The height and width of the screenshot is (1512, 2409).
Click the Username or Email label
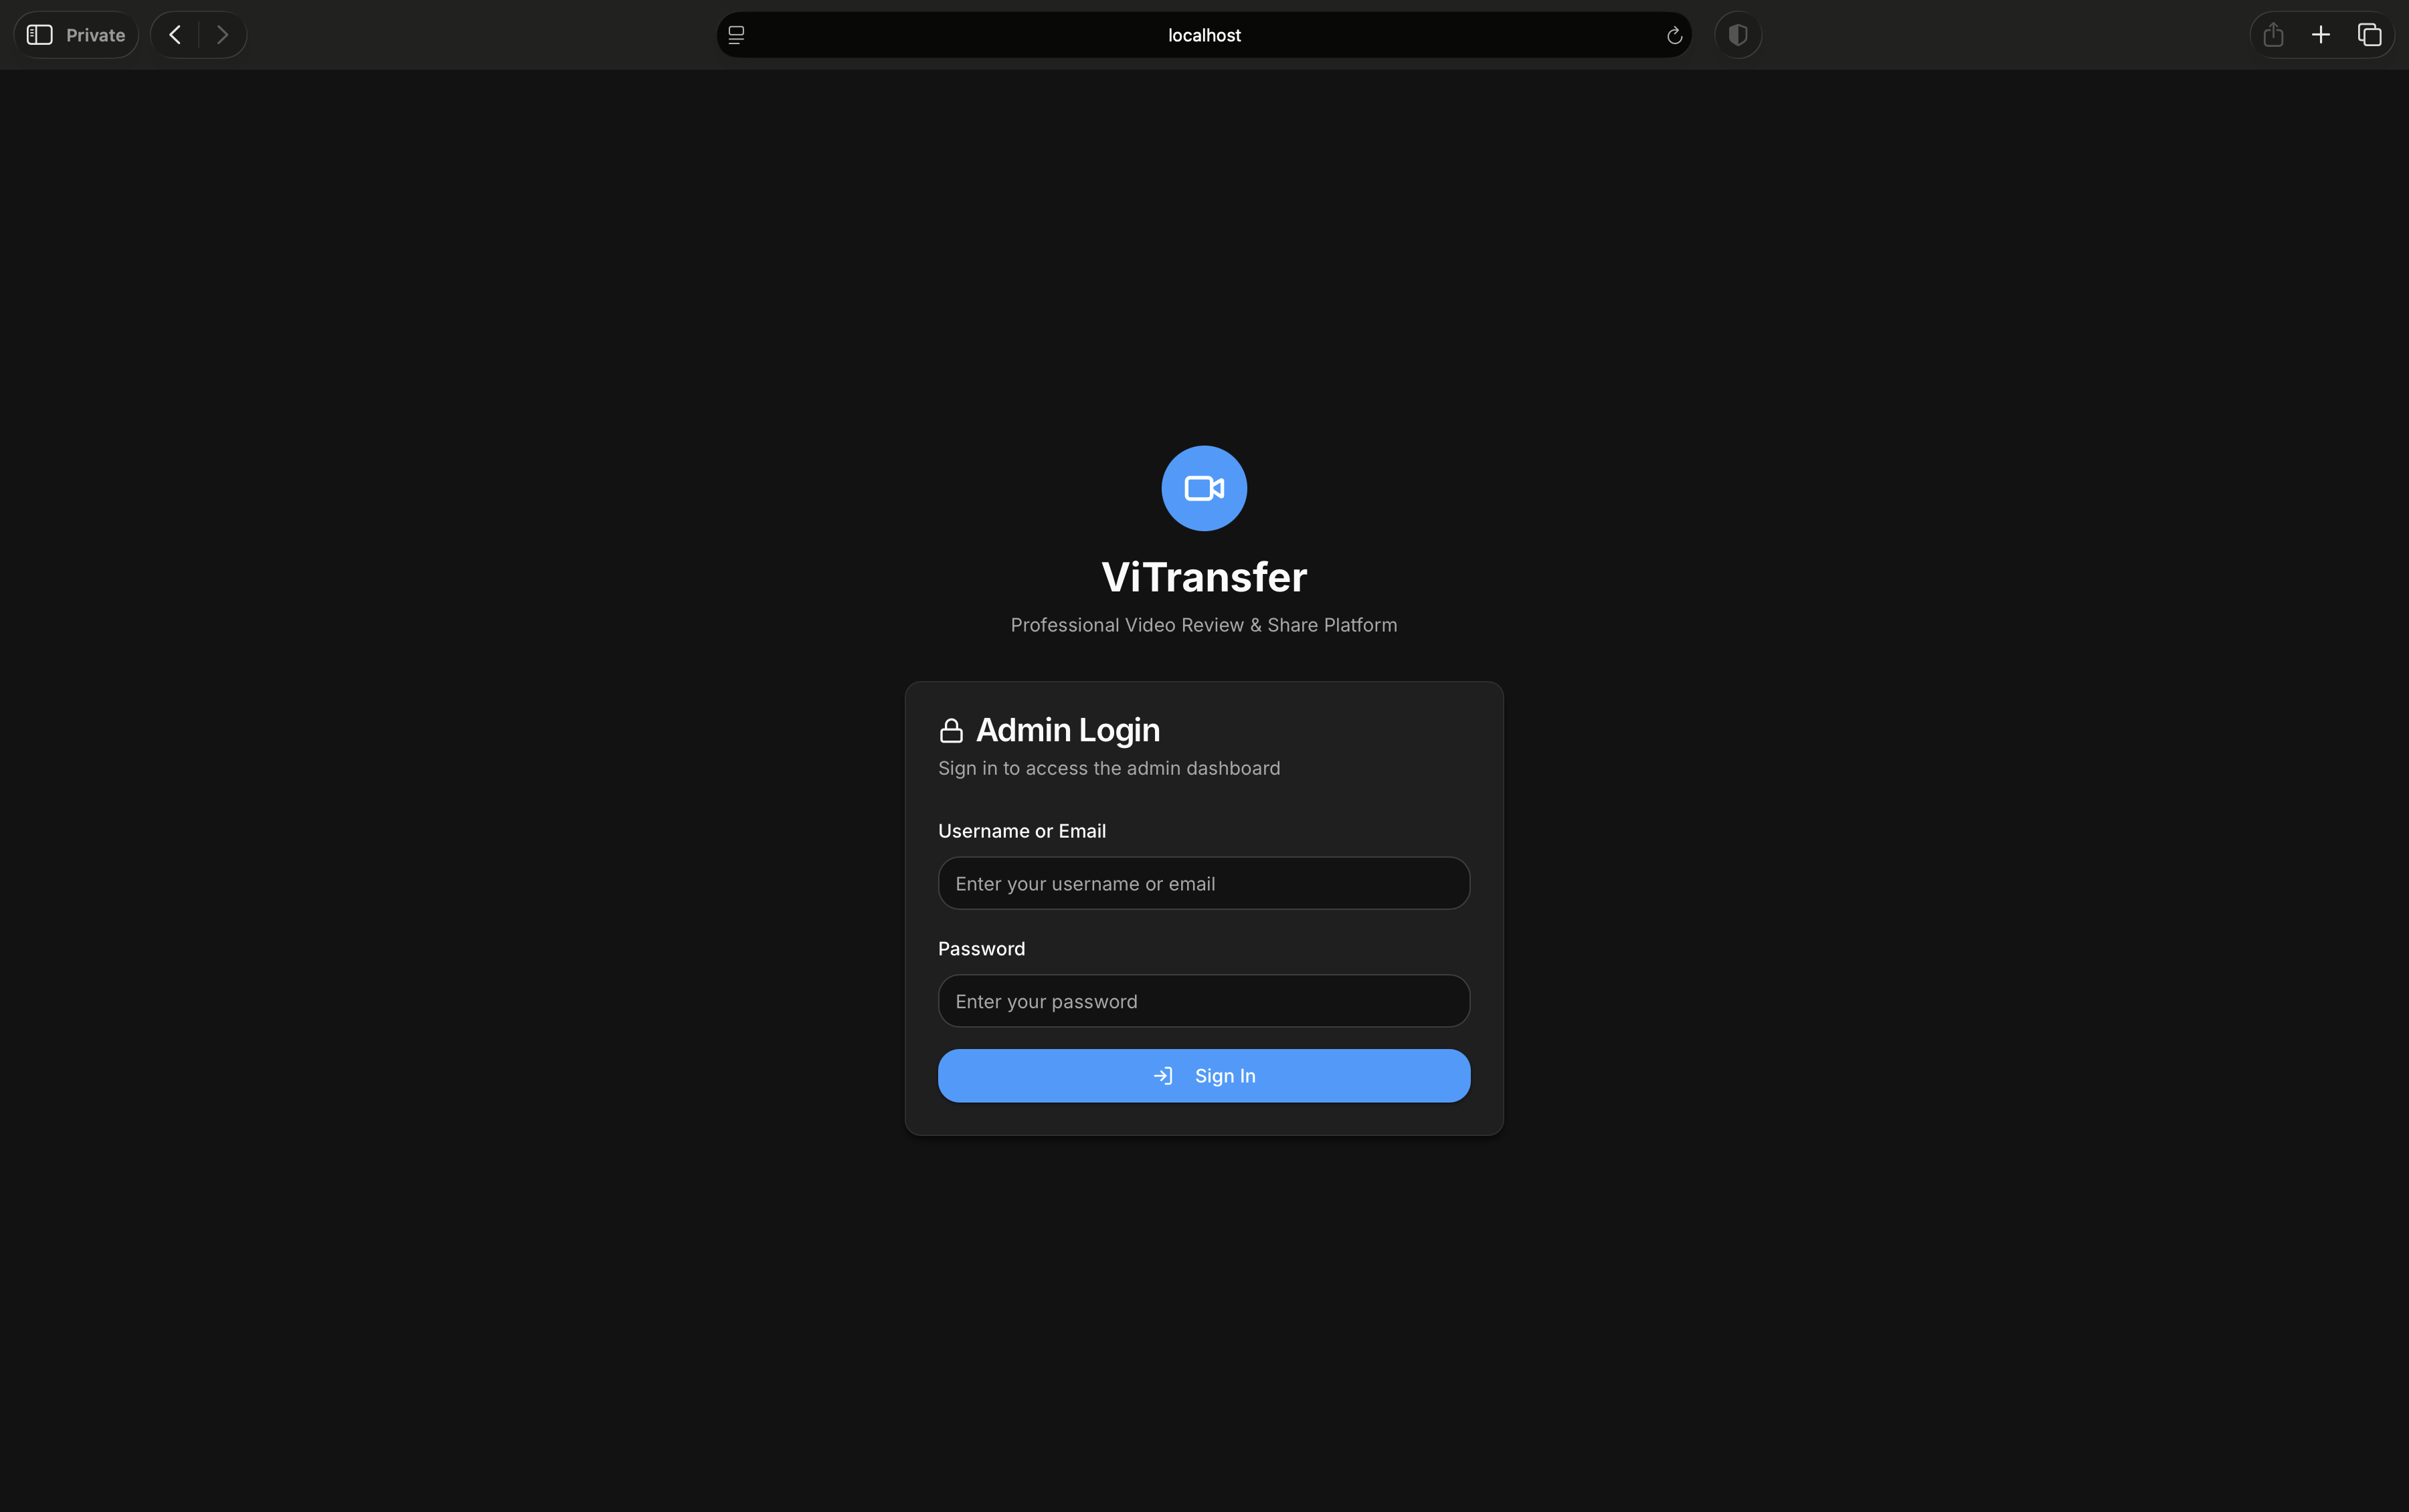[1021, 831]
